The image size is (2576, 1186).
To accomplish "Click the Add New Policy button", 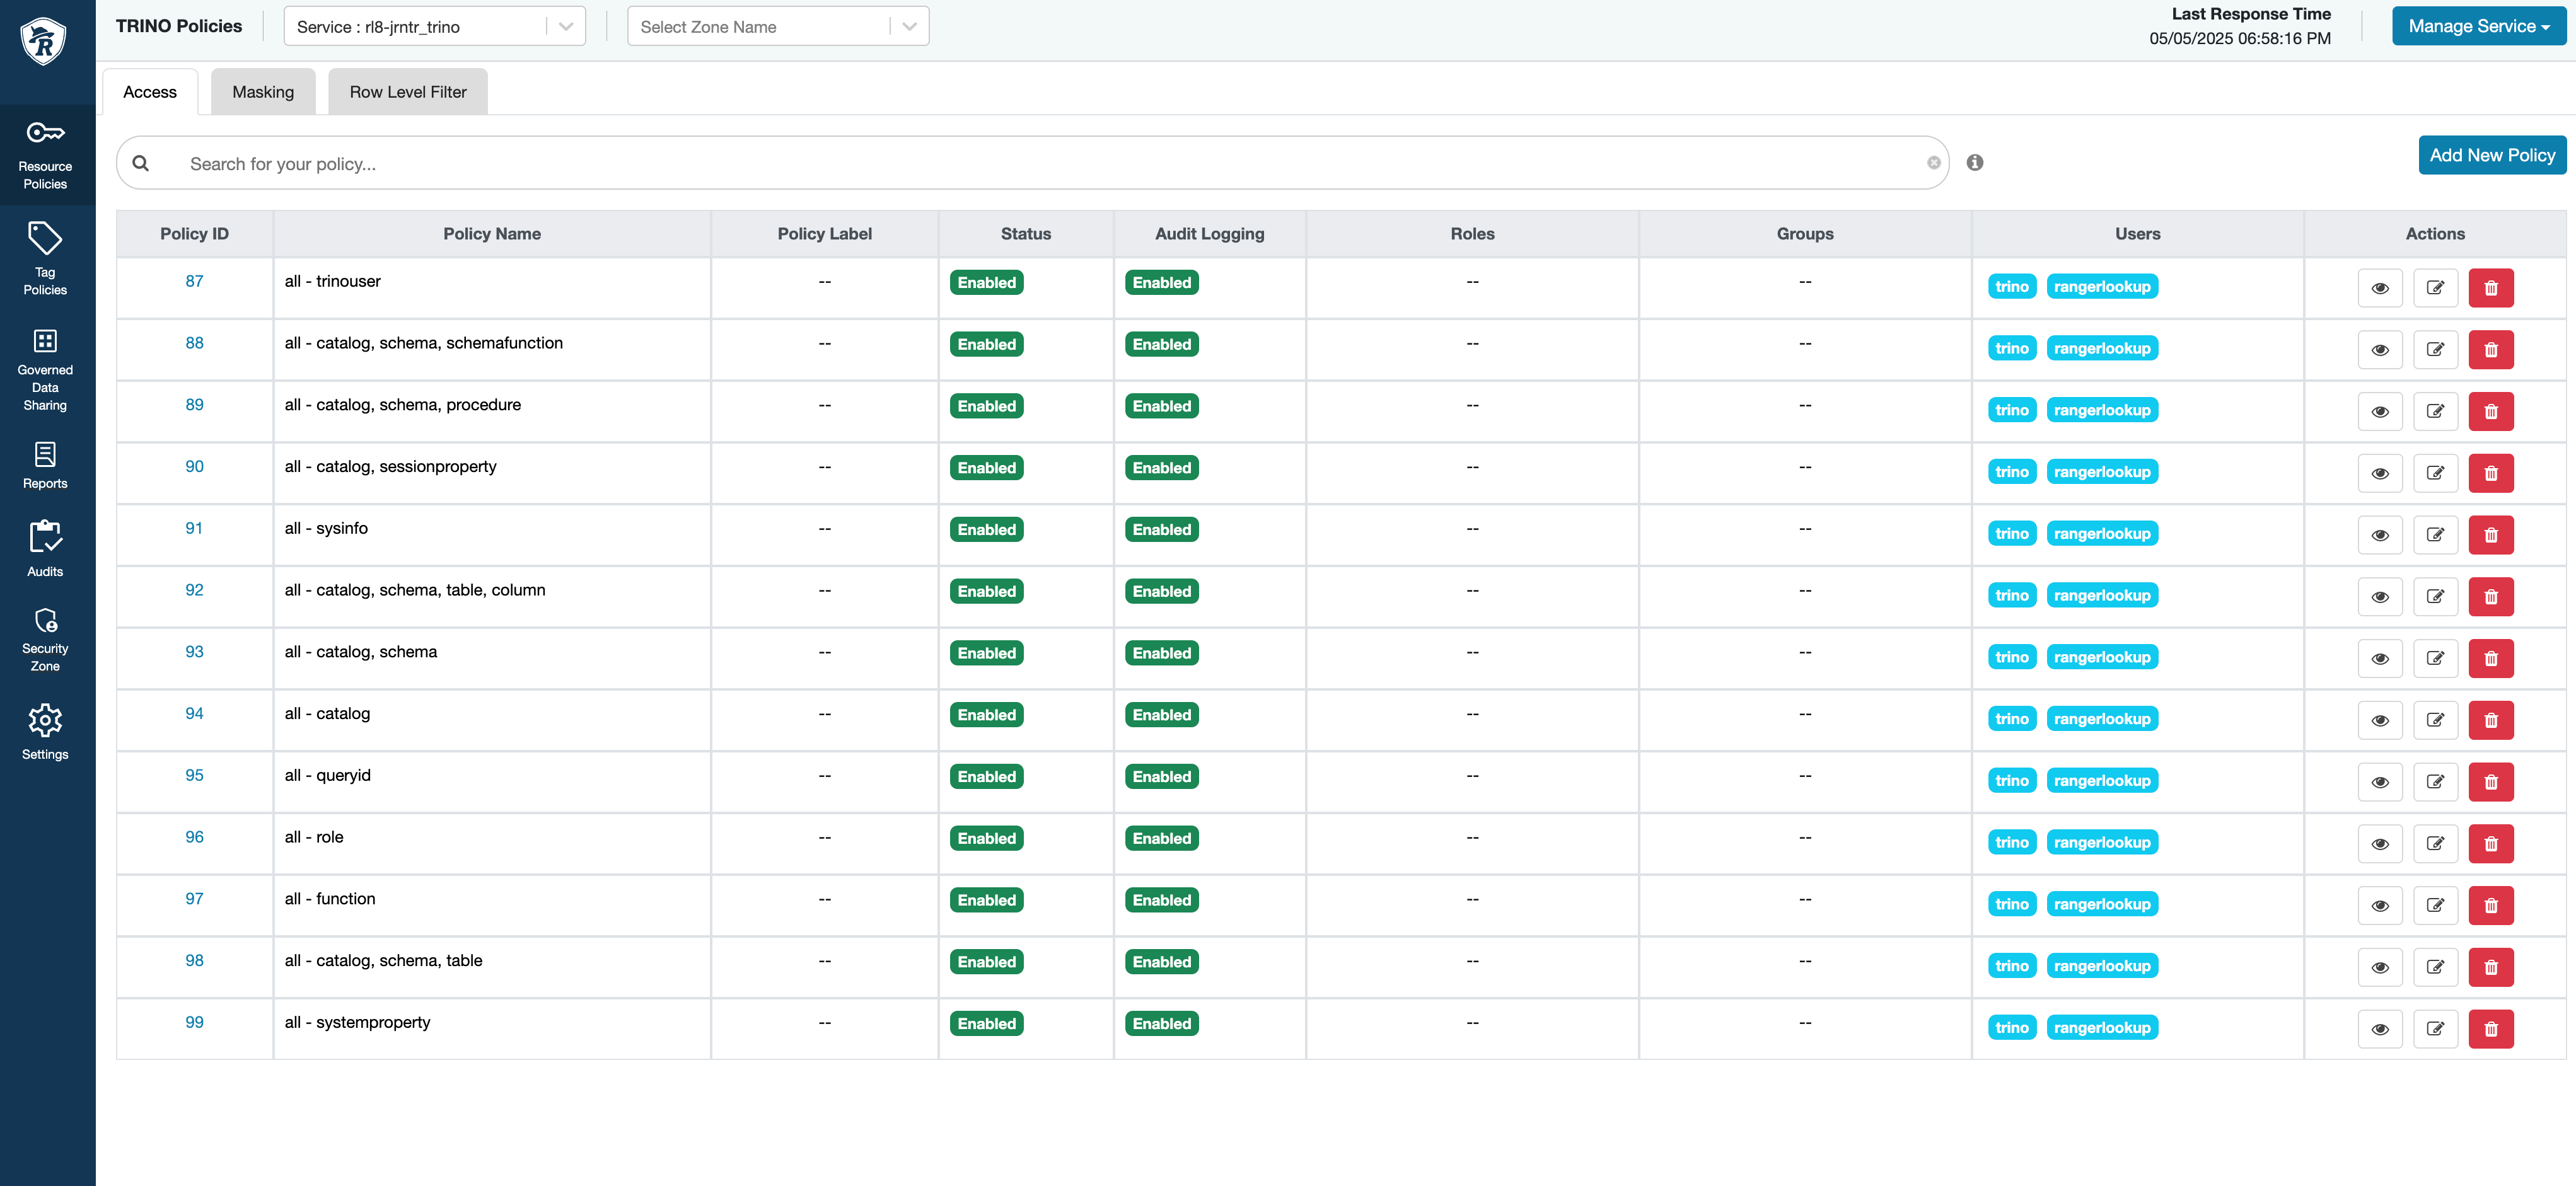I will [2492, 155].
